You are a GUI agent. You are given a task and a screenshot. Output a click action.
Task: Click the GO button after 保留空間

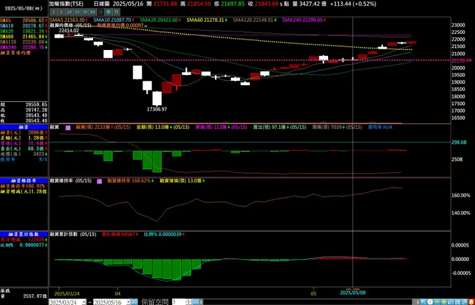(196, 302)
